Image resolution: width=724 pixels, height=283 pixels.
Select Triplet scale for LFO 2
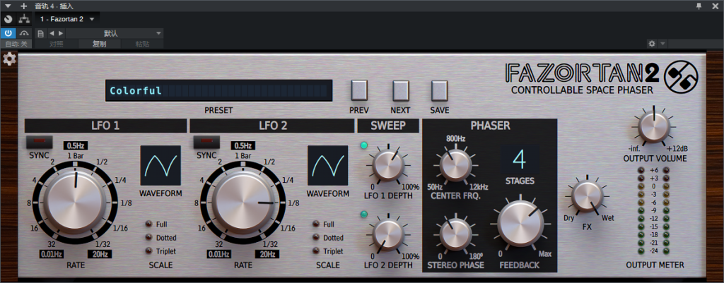pyautogui.click(x=317, y=251)
